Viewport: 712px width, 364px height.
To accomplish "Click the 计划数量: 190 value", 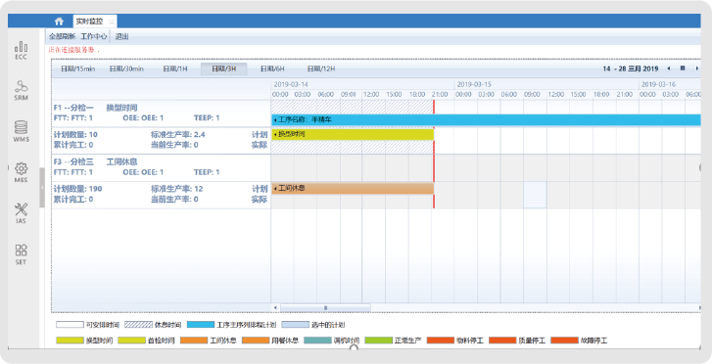I will point(77,189).
